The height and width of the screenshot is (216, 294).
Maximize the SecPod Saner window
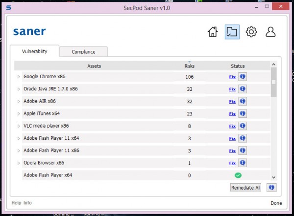[267, 6]
